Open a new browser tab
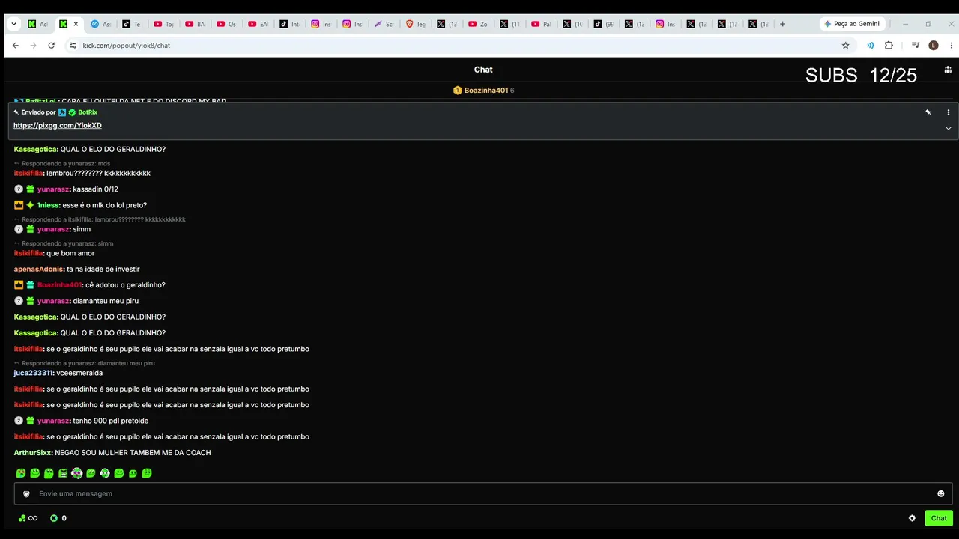This screenshot has width=959, height=539. pyautogui.click(x=782, y=24)
